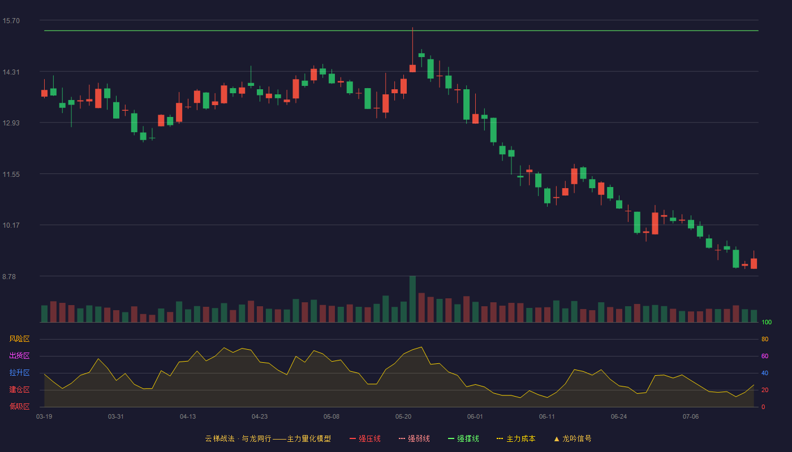Screen dimensions: 792x452
Task: Select the 风险区 zone label
Action: pos(19,339)
